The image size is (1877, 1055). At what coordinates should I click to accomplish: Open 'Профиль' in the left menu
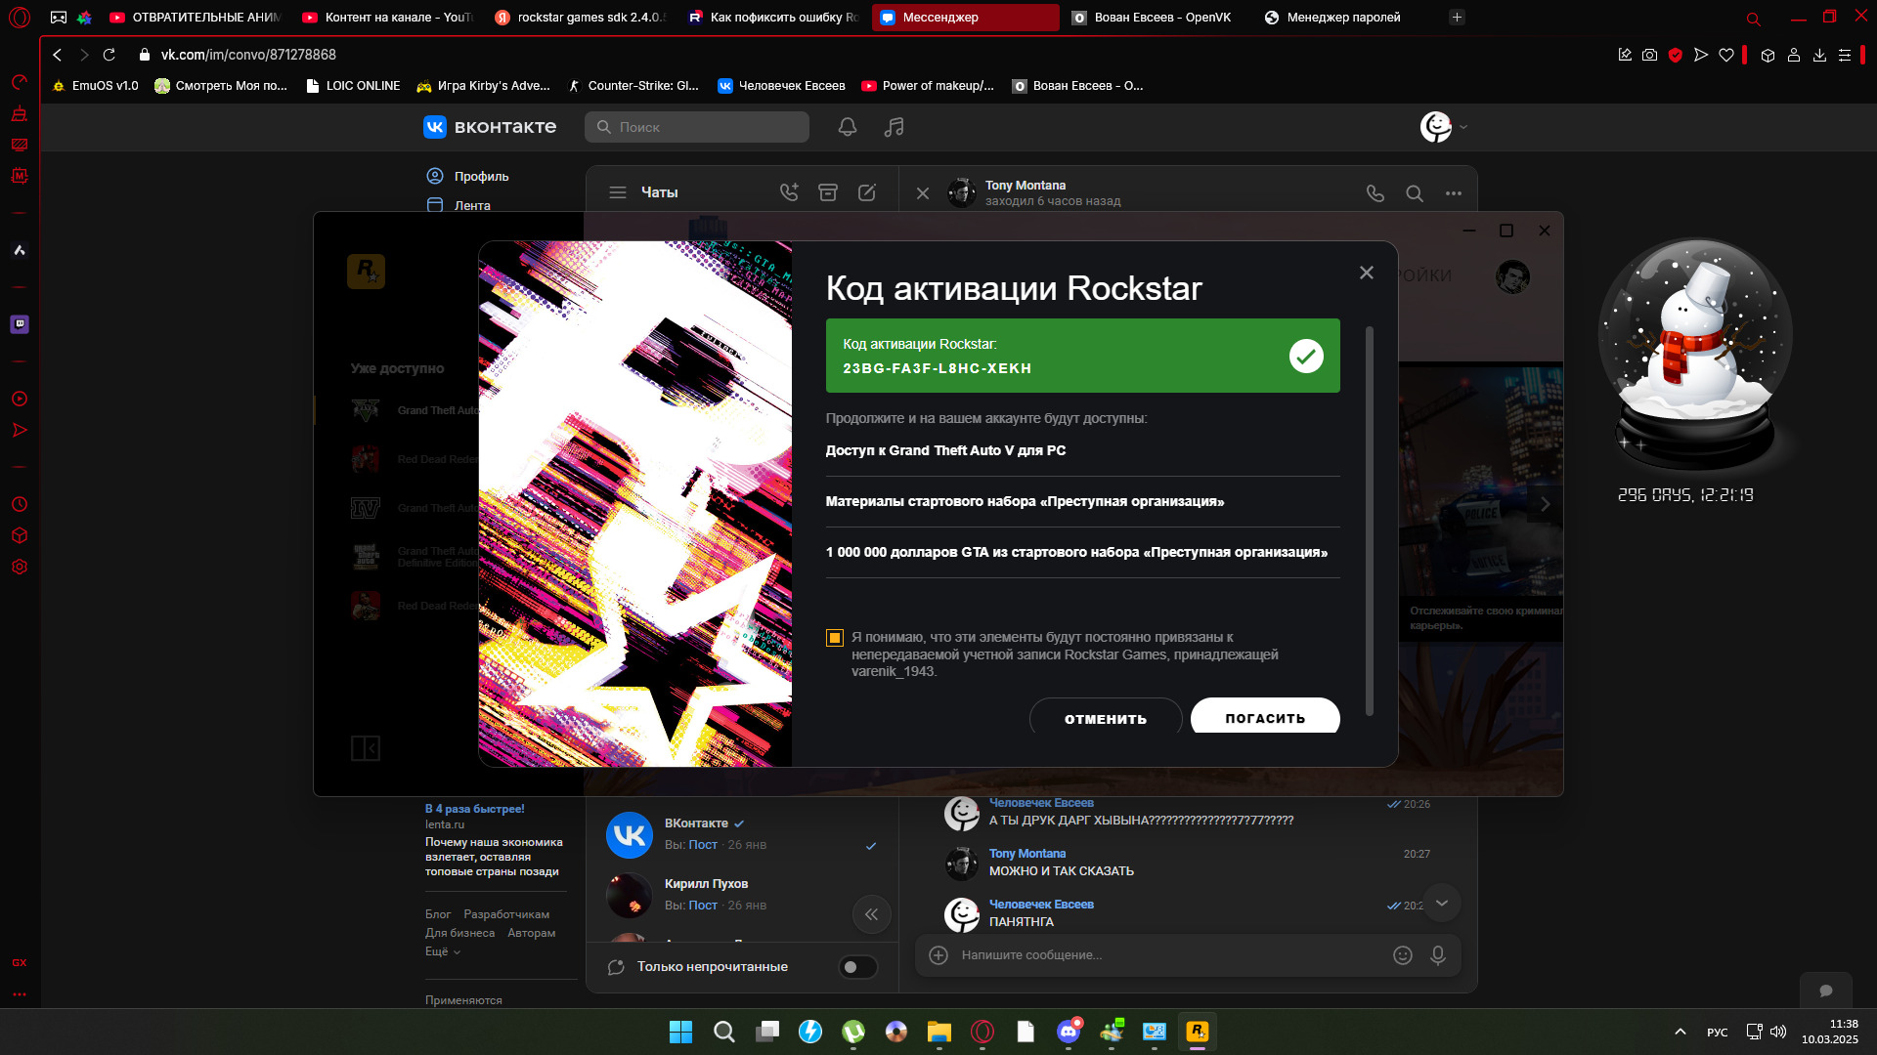481,176
